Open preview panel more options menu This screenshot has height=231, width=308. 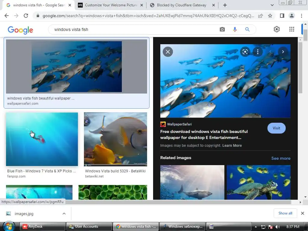point(258,52)
